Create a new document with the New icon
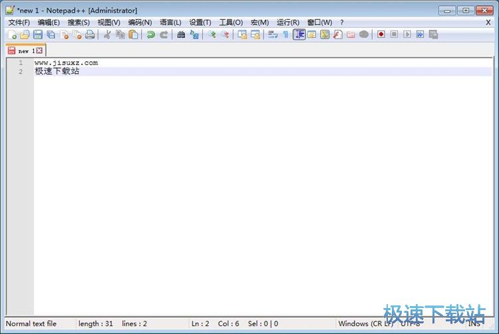 pyautogui.click(x=12, y=35)
